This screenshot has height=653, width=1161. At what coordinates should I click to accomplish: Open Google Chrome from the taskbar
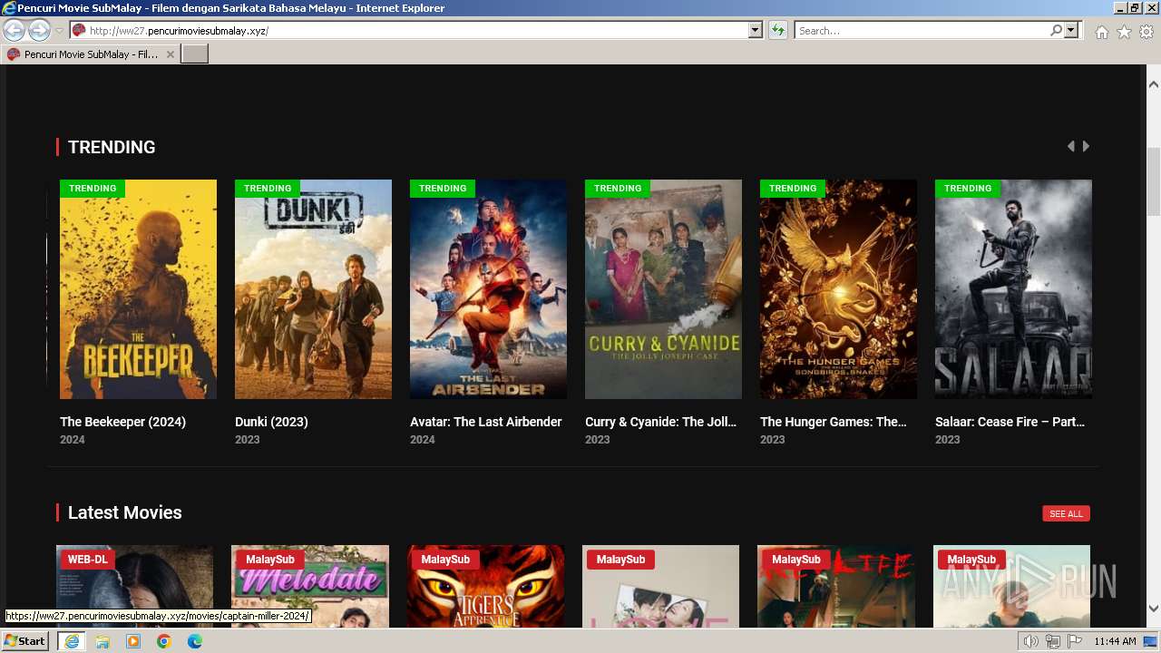(x=164, y=641)
